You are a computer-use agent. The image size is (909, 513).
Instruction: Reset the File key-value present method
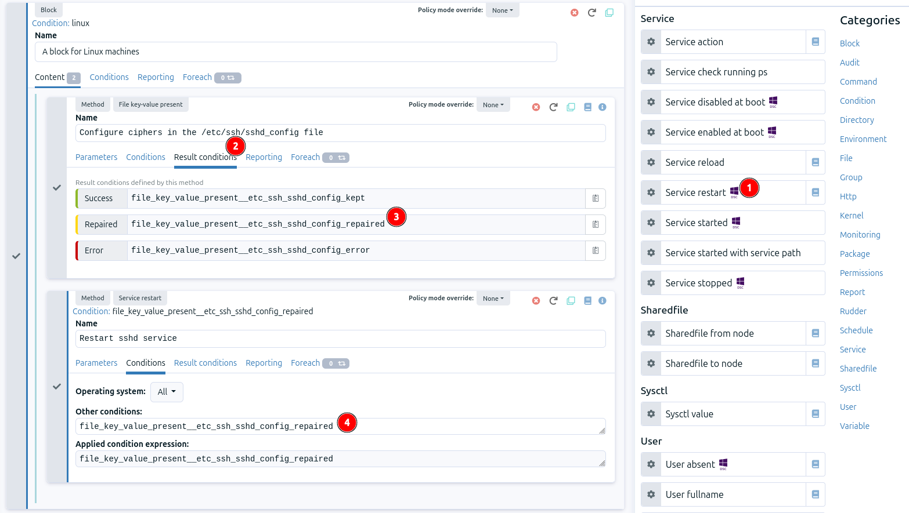pos(553,107)
